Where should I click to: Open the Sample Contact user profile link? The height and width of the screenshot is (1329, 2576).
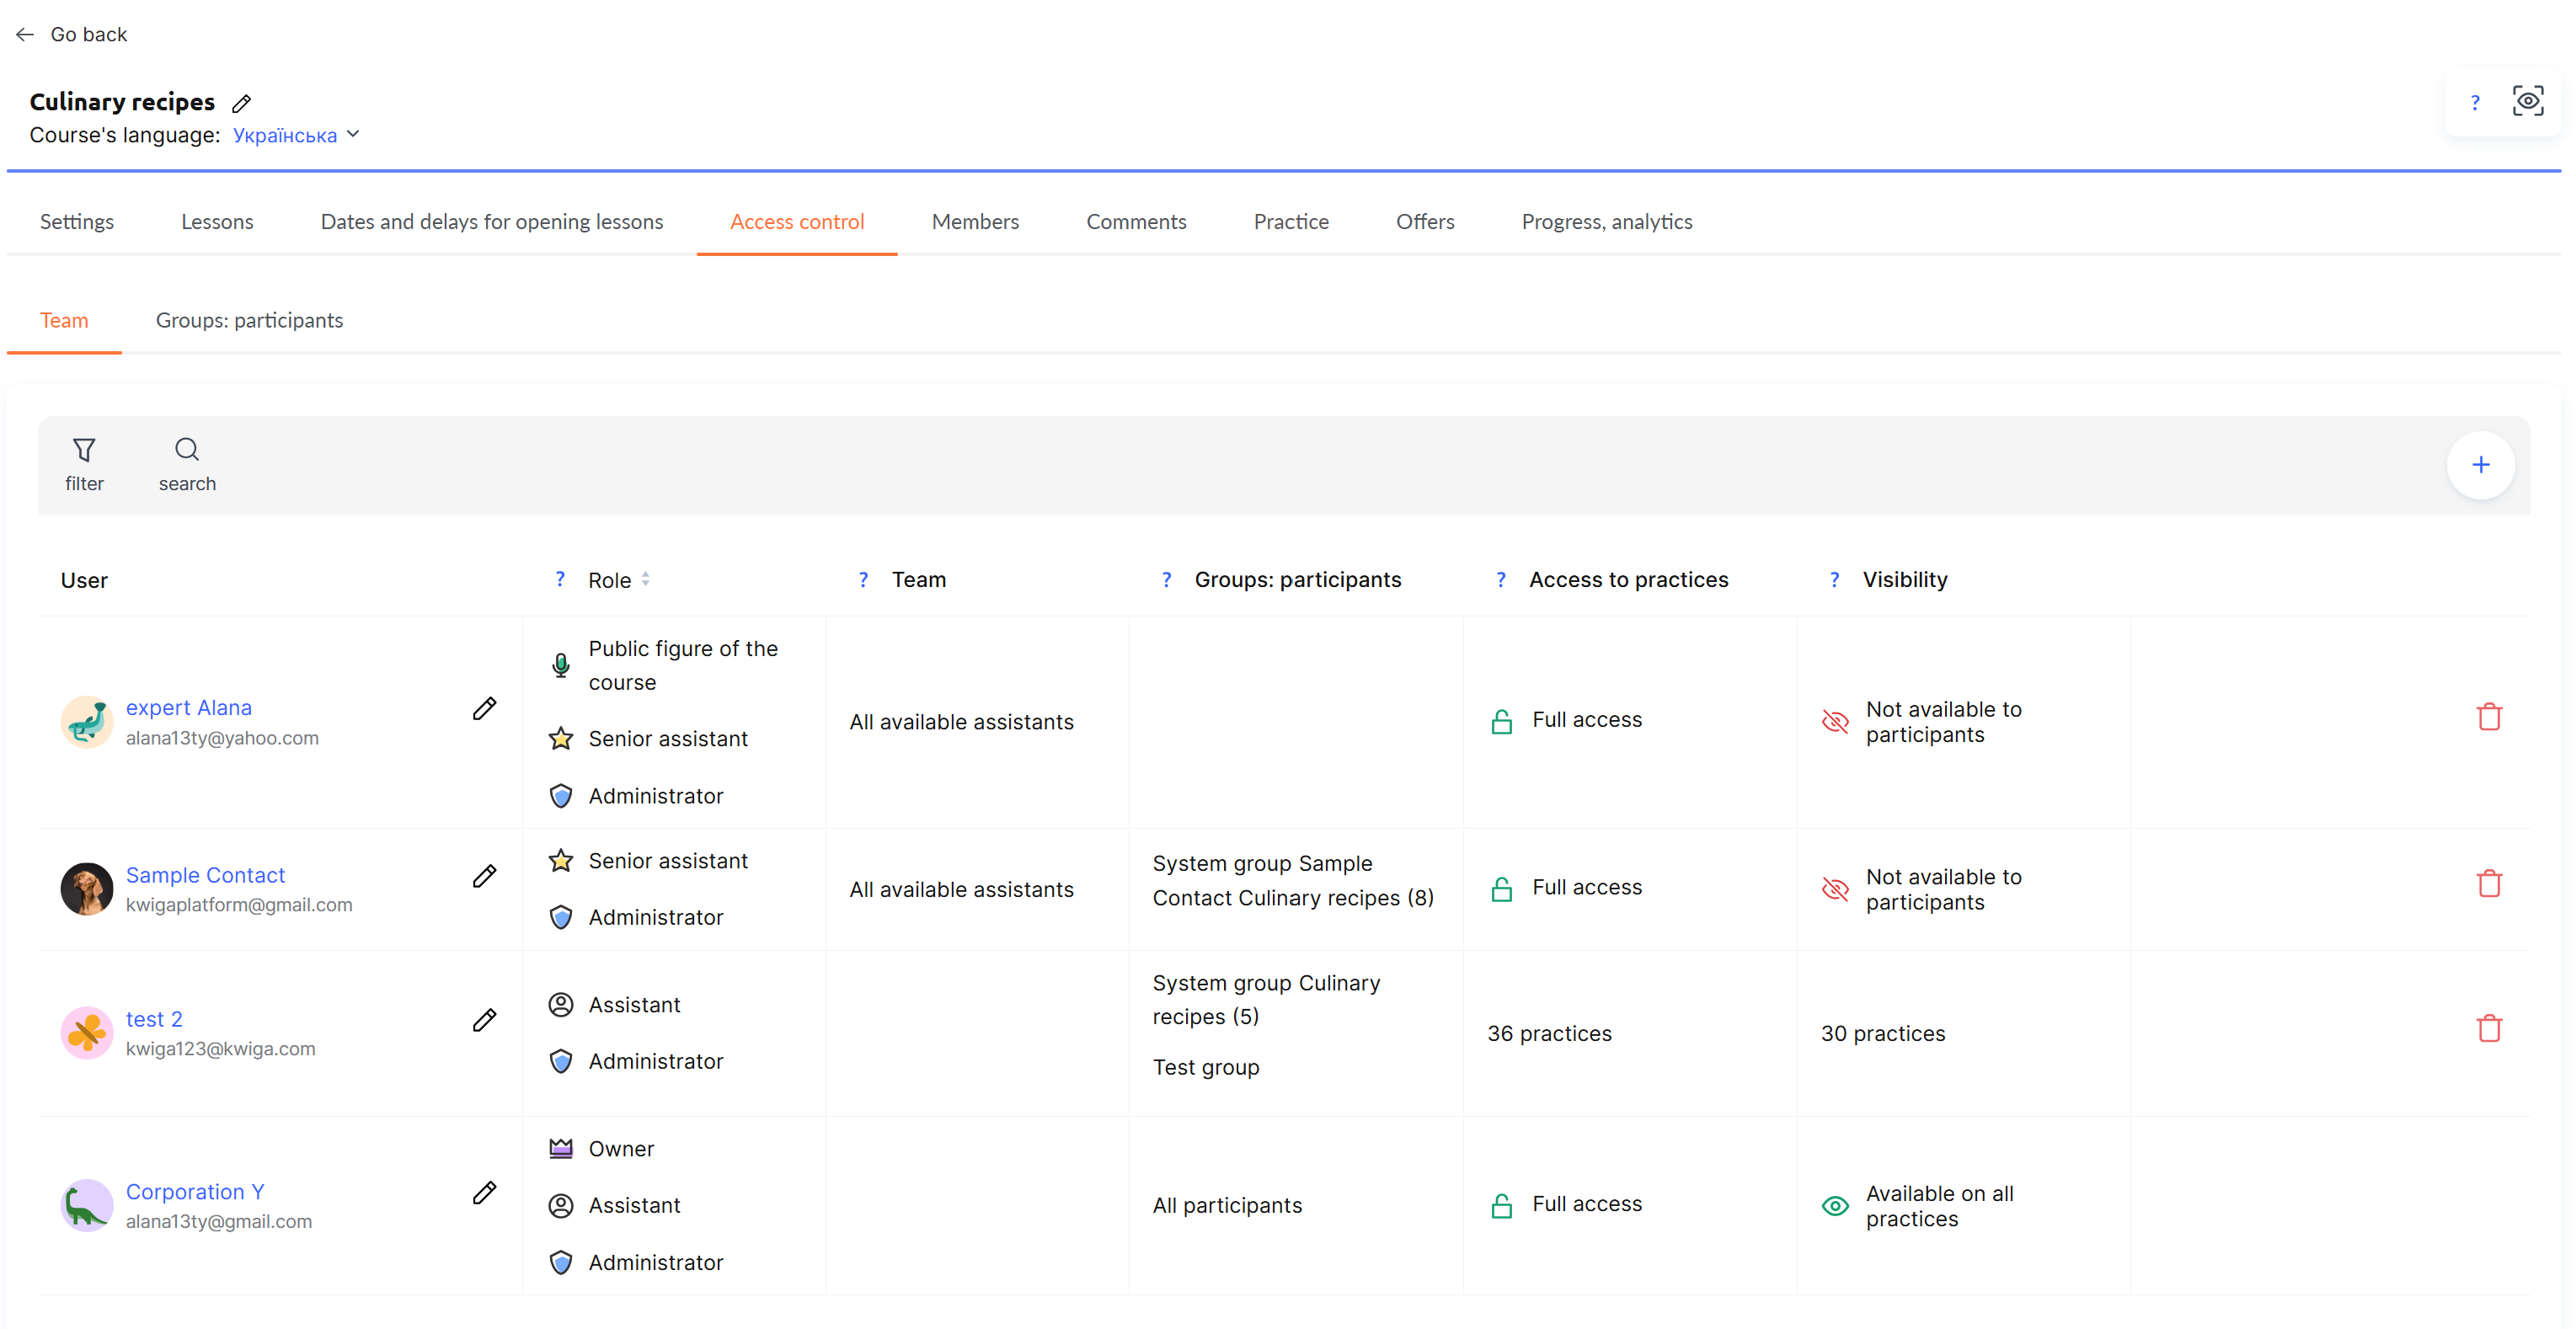[205, 875]
